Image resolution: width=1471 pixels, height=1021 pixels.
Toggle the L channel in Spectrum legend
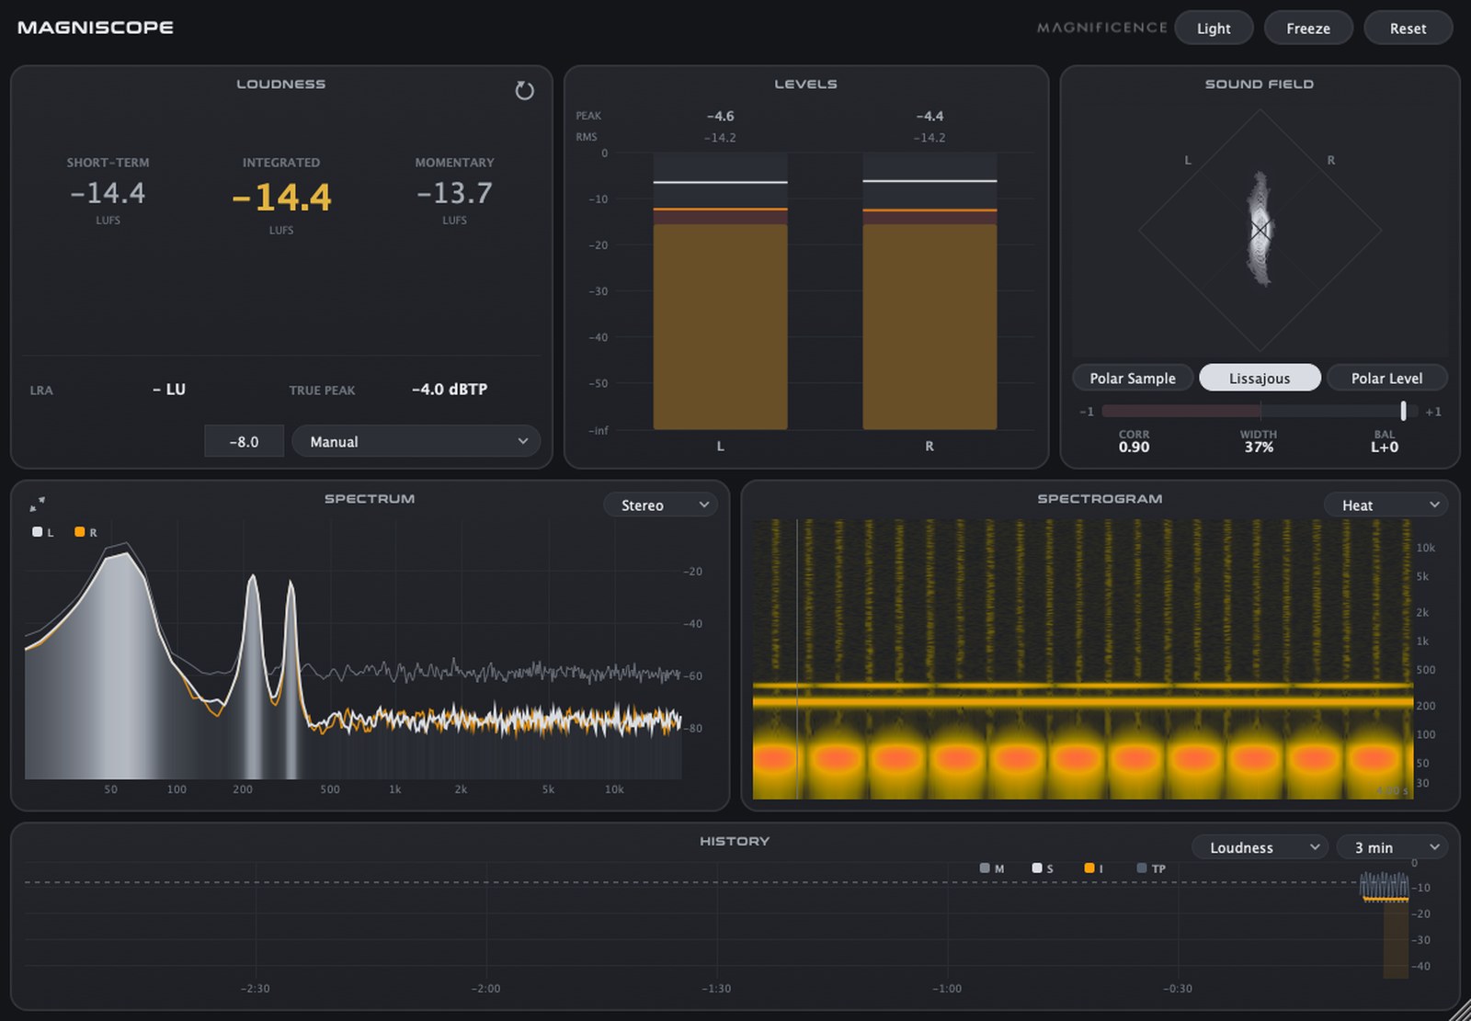click(x=43, y=532)
